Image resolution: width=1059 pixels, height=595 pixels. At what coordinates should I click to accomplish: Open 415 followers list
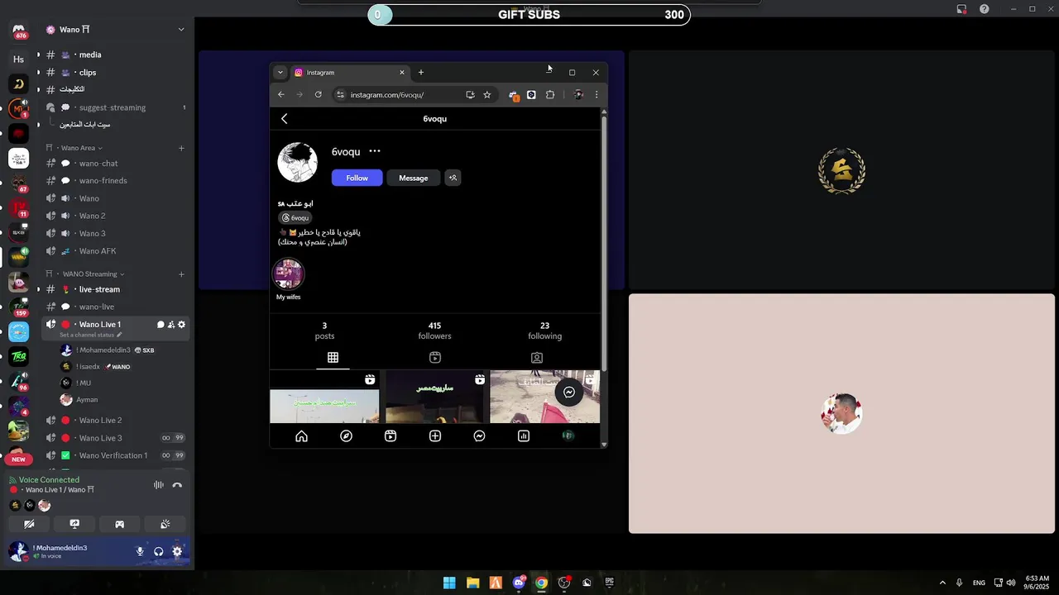point(435,331)
